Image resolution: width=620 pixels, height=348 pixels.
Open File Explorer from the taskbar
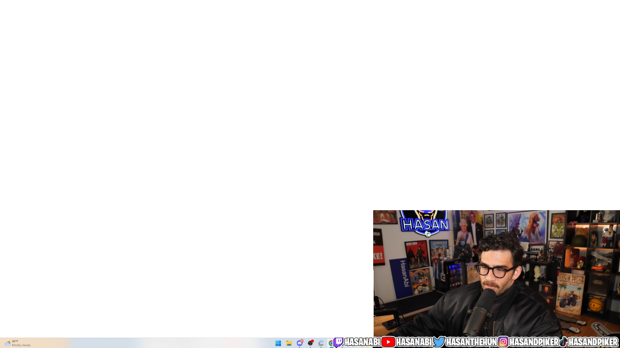point(289,343)
